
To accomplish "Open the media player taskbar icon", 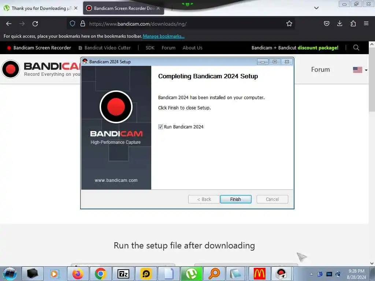I will [x=55, y=274].
